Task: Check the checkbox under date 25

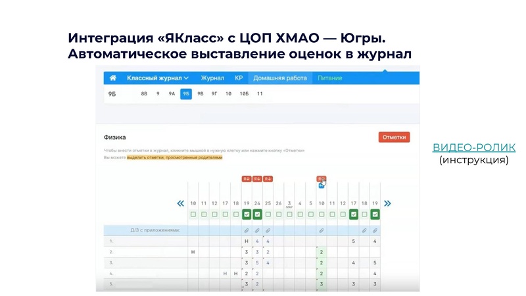Action: 268,214
